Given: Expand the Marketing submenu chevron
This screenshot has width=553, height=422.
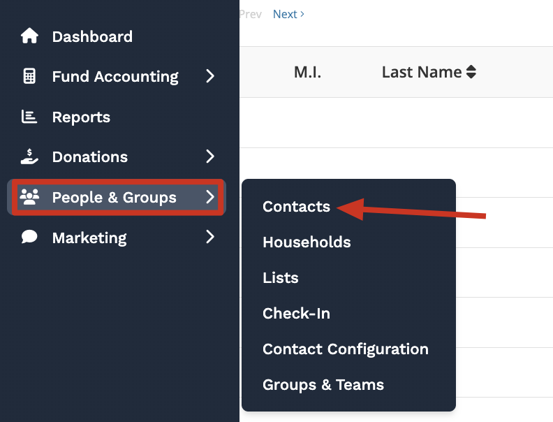Looking at the screenshot, I should tap(210, 238).
